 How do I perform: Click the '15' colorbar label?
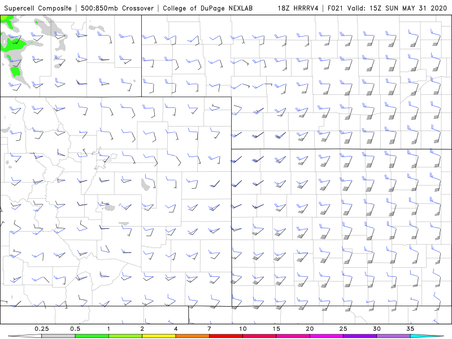[276, 329]
